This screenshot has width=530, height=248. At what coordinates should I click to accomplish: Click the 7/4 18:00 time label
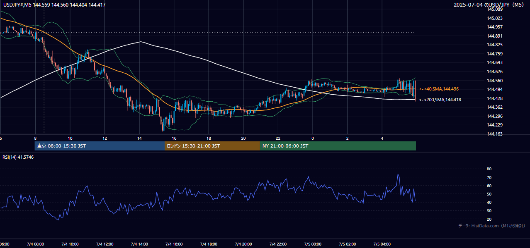(x=209, y=244)
